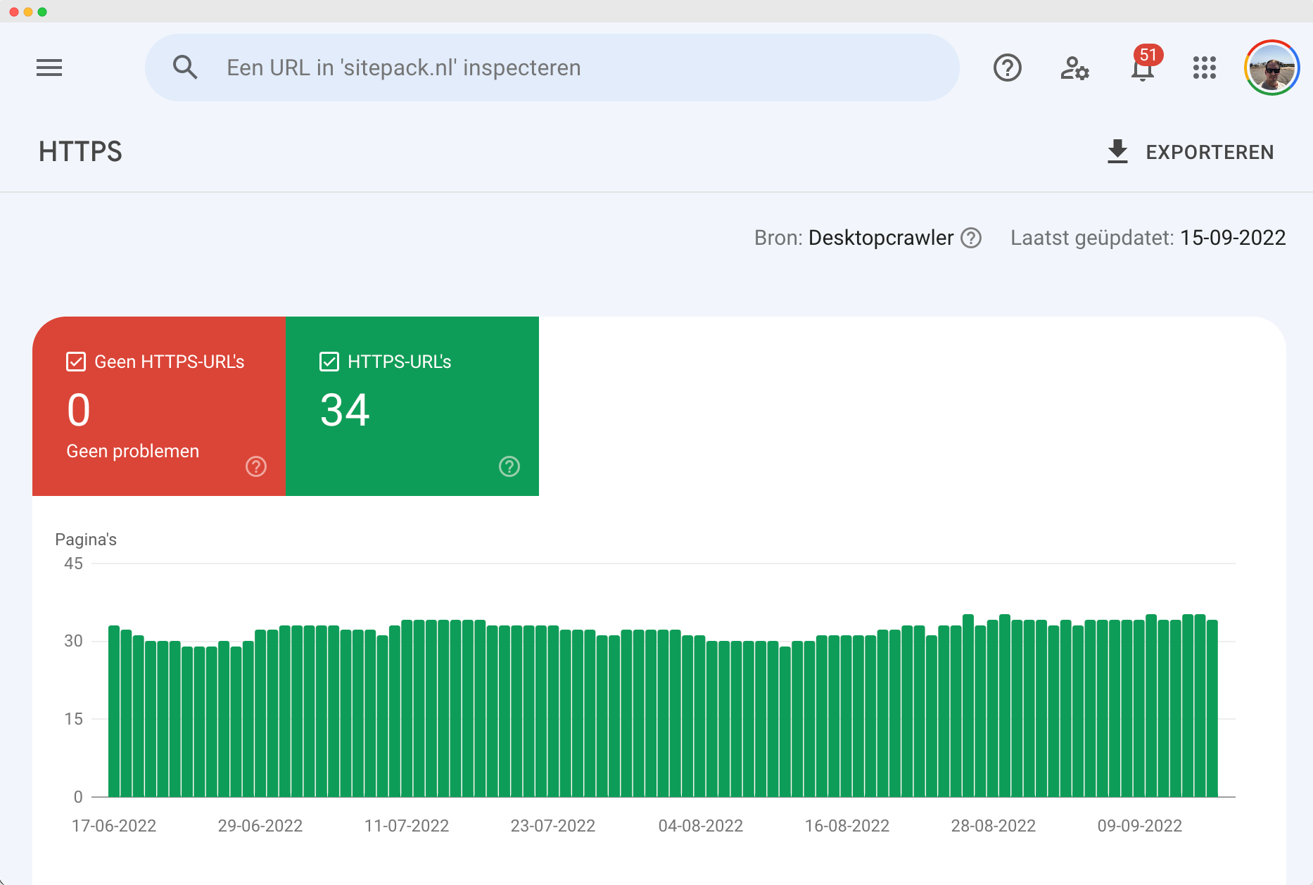Click the search magnifier icon
Viewport: 1313px width, 885px height.
tap(185, 68)
